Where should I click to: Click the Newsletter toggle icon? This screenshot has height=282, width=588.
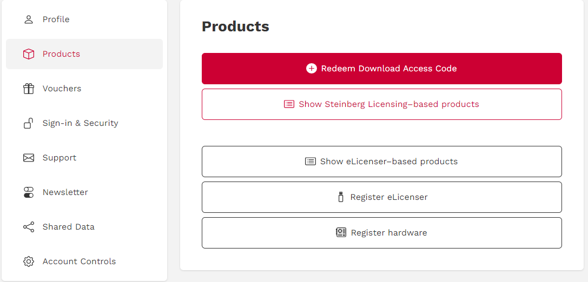pyautogui.click(x=29, y=192)
